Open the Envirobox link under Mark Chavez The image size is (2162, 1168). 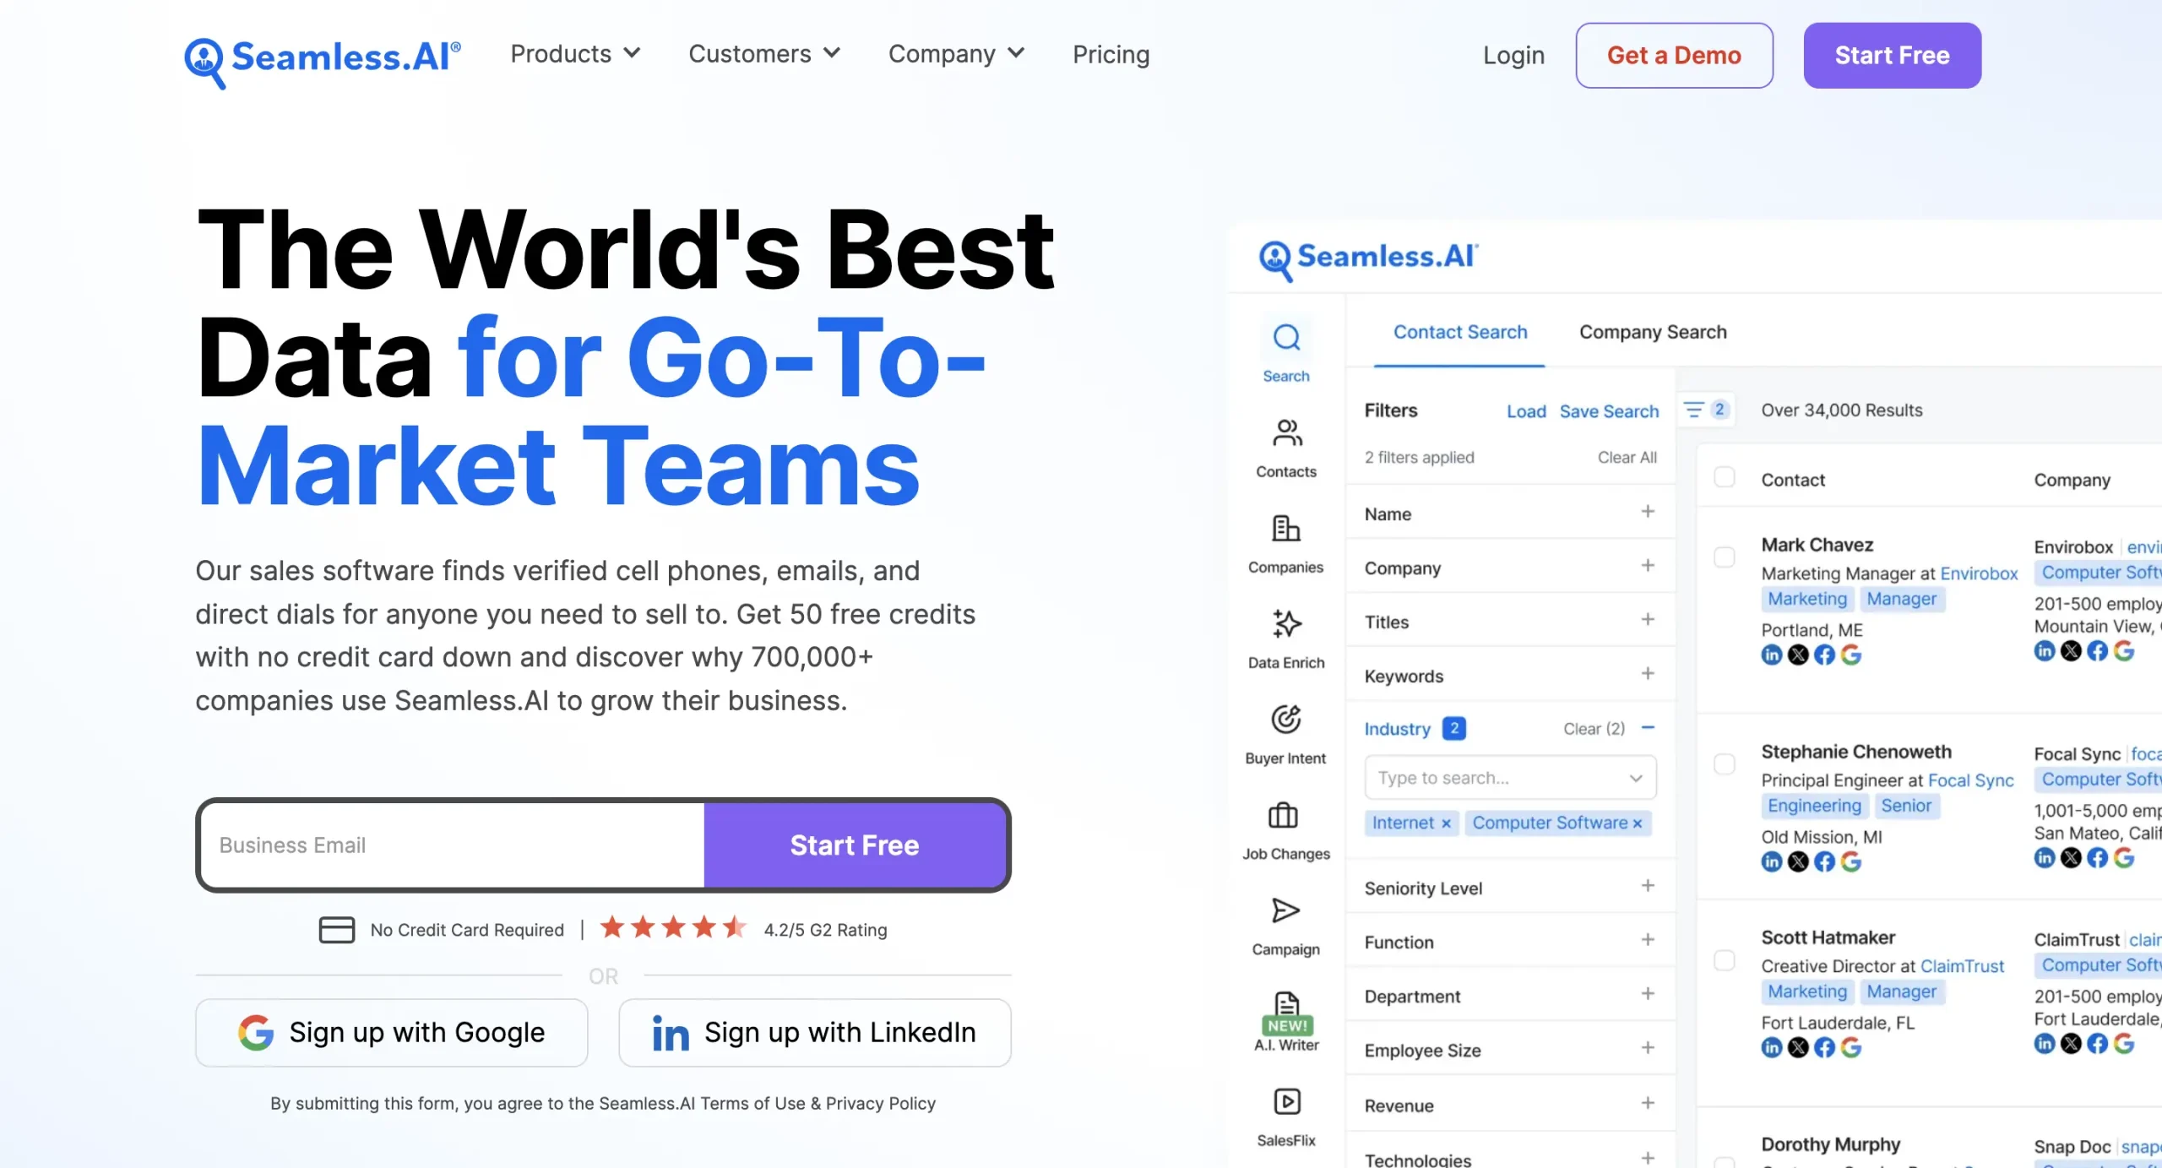tap(1979, 573)
